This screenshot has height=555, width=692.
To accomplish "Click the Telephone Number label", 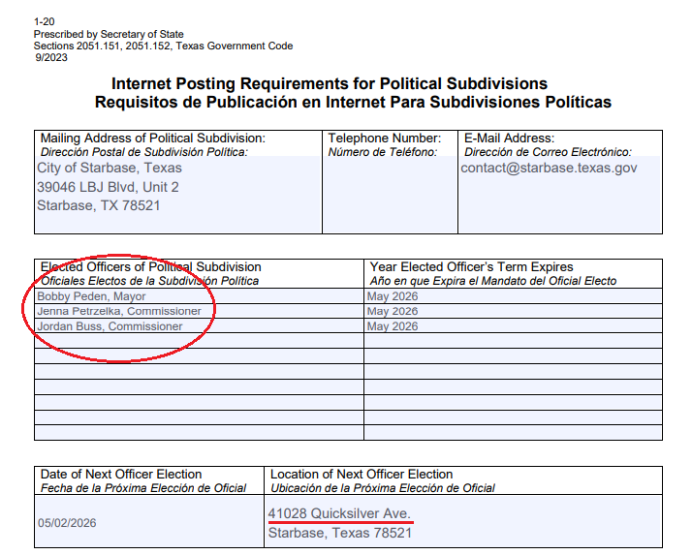I will click(x=385, y=139).
